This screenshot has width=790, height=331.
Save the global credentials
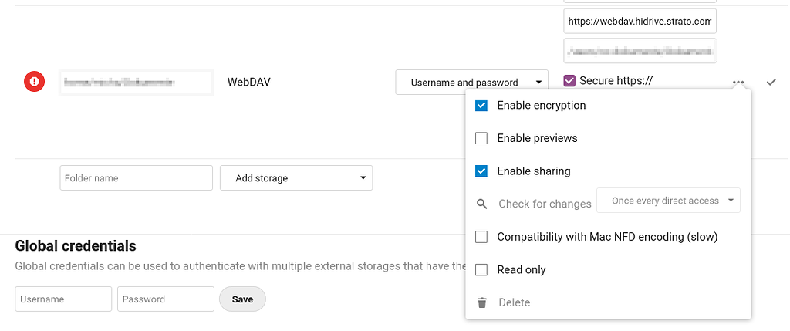pyautogui.click(x=242, y=299)
